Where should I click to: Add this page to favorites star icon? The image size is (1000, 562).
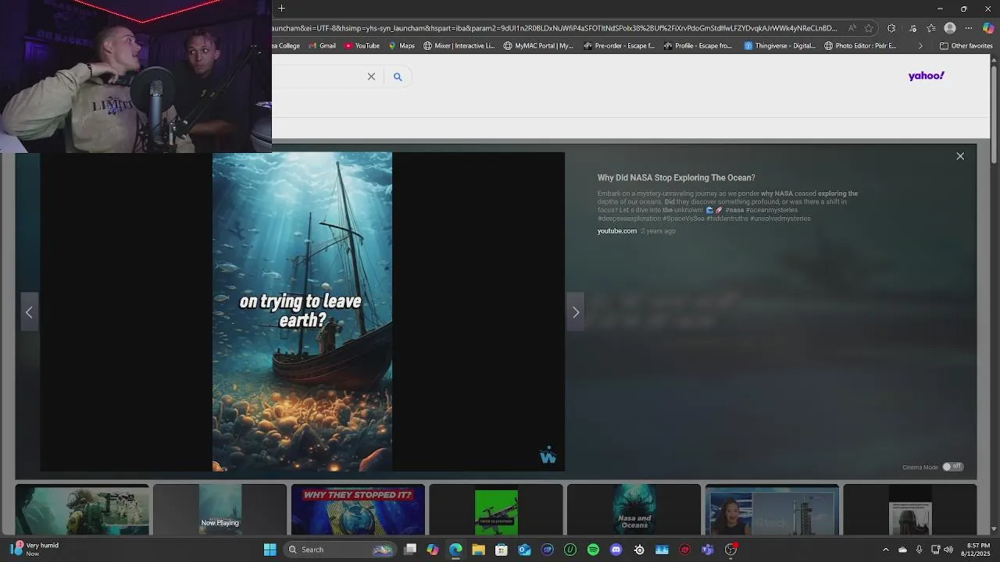pyautogui.click(x=869, y=28)
